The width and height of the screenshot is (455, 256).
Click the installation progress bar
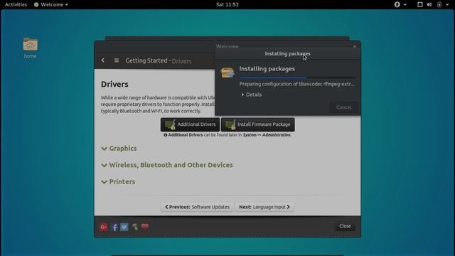point(297,78)
